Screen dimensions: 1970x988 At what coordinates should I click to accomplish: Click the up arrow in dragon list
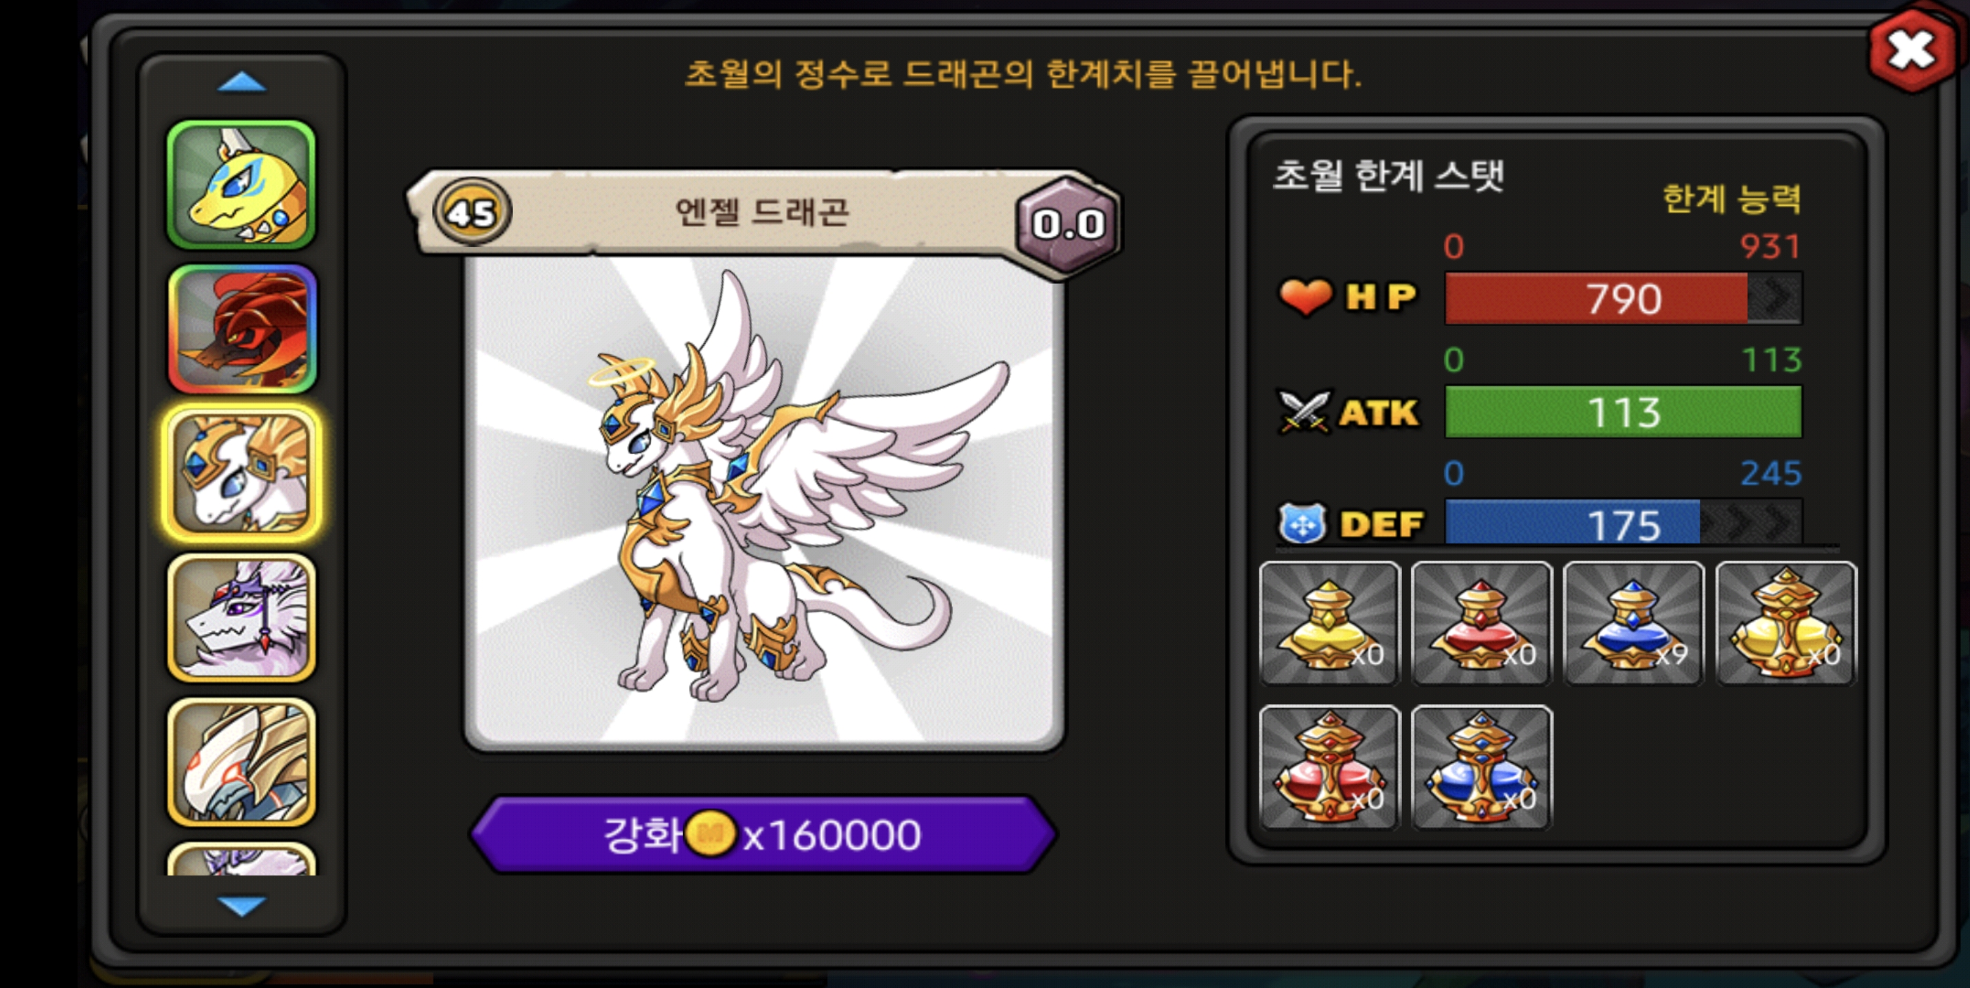[241, 82]
